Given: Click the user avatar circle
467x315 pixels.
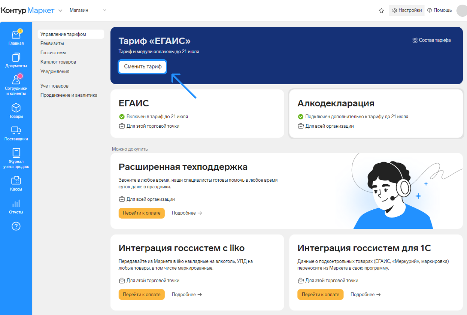Looking at the screenshot, I should coord(462,11).
